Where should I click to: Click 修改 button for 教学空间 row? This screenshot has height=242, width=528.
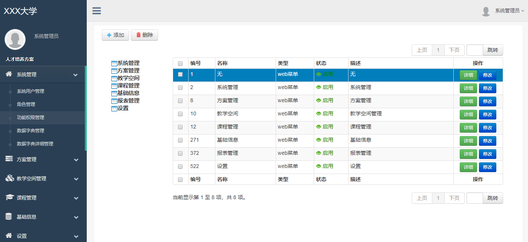click(488, 115)
